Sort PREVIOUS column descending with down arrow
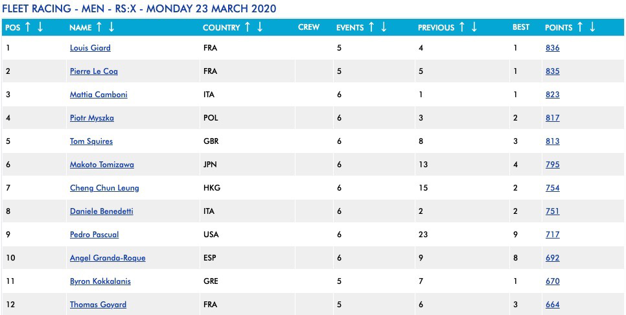 tap(473, 27)
